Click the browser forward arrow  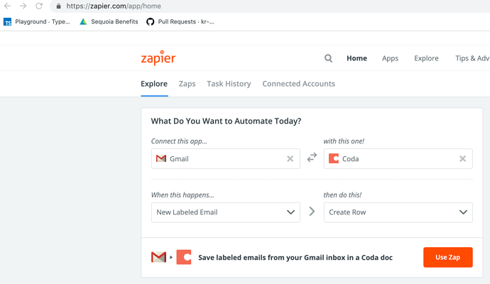(x=23, y=6)
